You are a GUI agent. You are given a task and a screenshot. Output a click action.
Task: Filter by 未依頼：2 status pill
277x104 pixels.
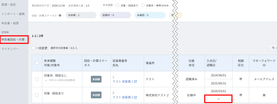(81, 15)
